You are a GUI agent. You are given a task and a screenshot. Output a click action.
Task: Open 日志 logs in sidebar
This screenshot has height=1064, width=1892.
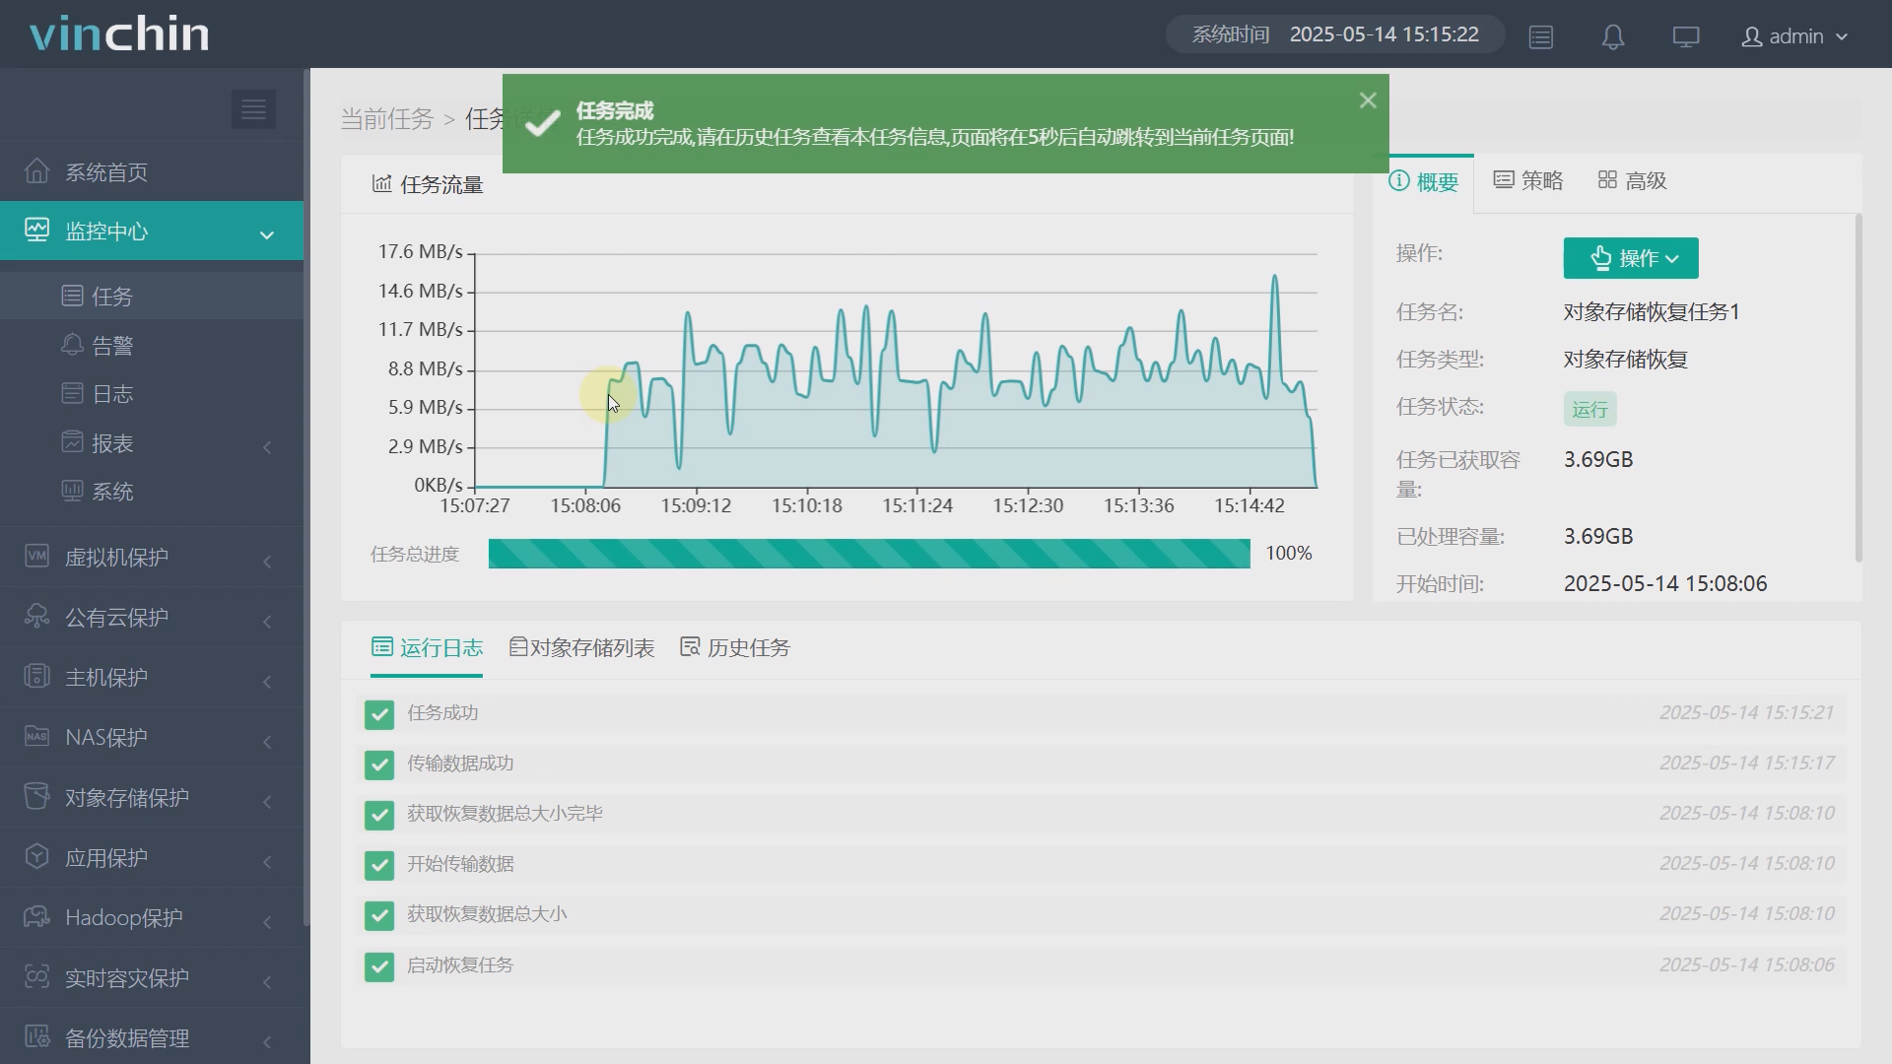[x=111, y=394]
